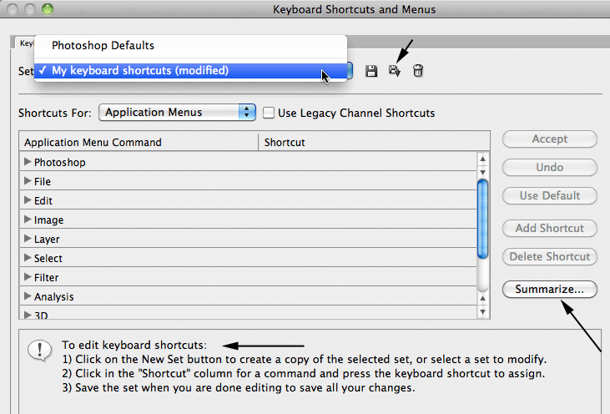Create new set from current shortcuts icon
This screenshot has width=610, height=414.
click(395, 71)
